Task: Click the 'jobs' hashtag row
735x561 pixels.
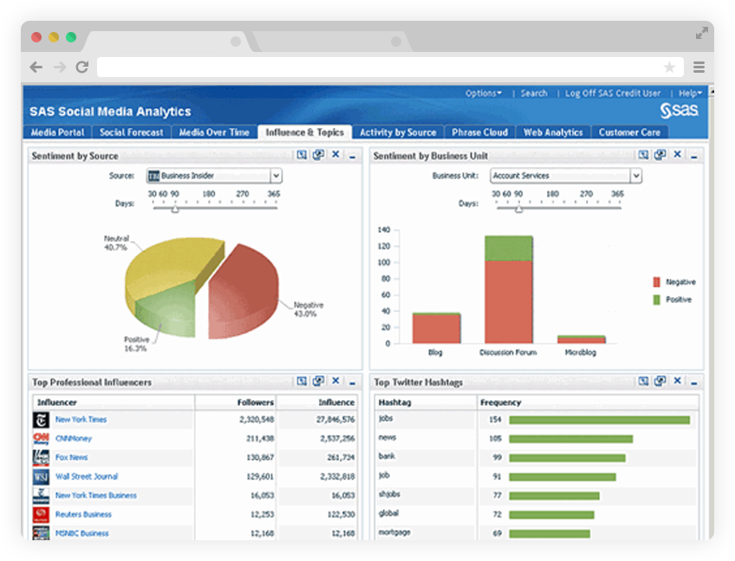Action: 537,420
